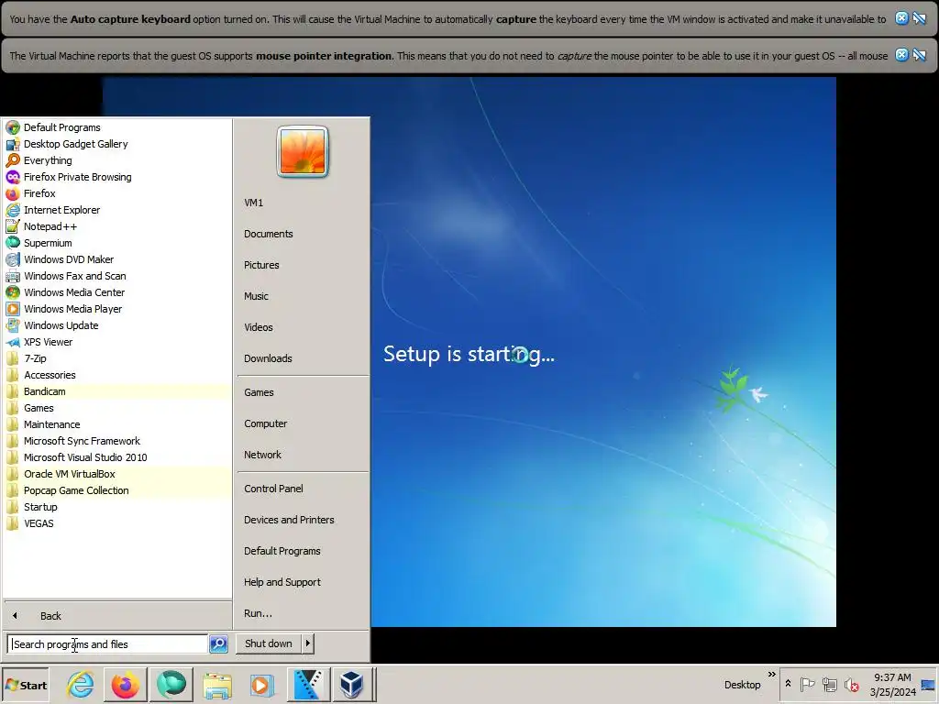Launch XPS Viewer
Screen dimensions: 939x704
pos(116,342)
